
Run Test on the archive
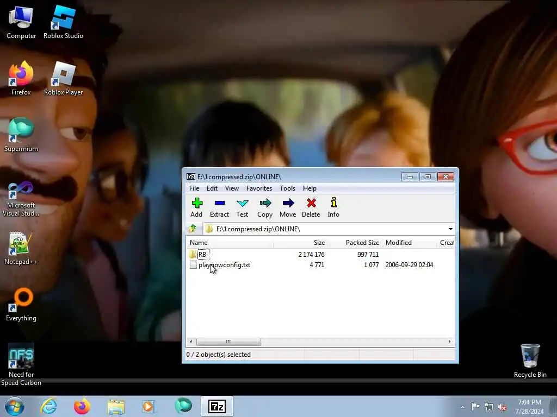tap(242, 207)
